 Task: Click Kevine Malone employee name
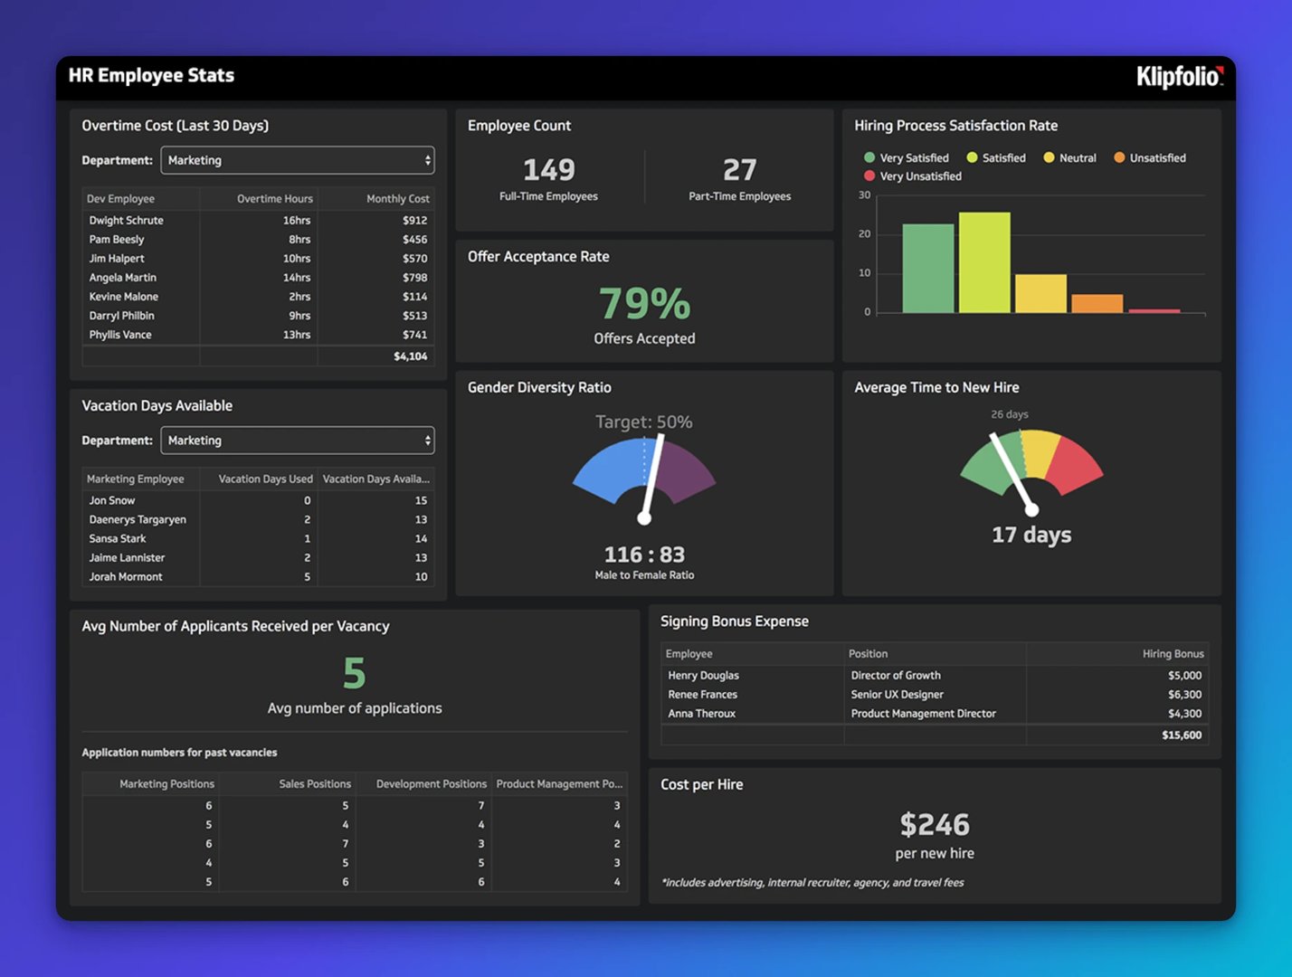coord(124,297)
